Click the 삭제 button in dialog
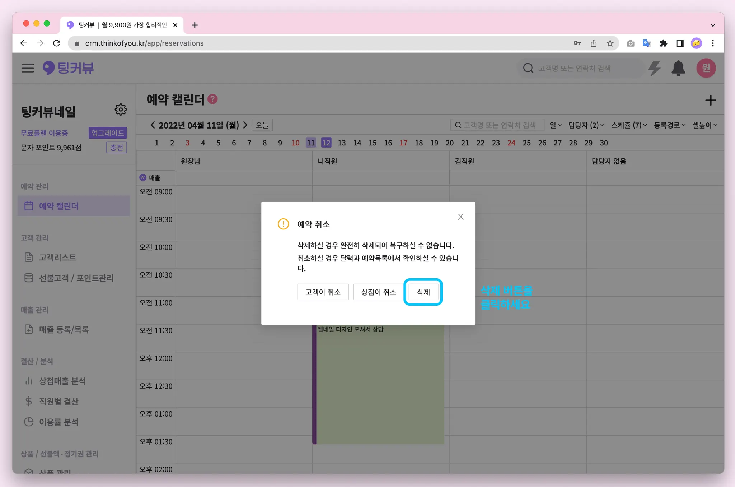This screenshot has height=487, width=735. [423, 292]
